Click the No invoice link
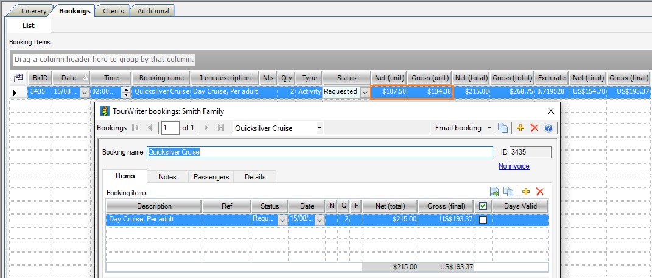The image size is (652, 278). click(513, 166)
